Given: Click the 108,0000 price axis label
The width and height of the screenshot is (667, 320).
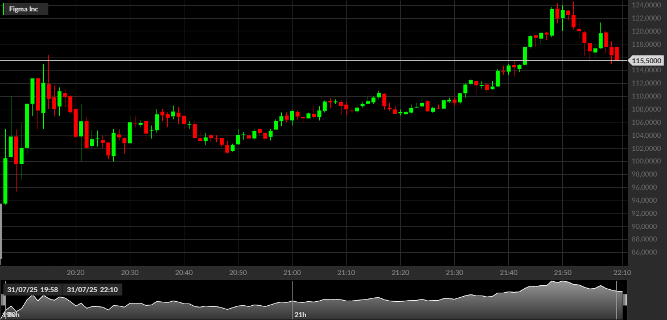Looking at the screenshot, I should [x=646, y=109].
